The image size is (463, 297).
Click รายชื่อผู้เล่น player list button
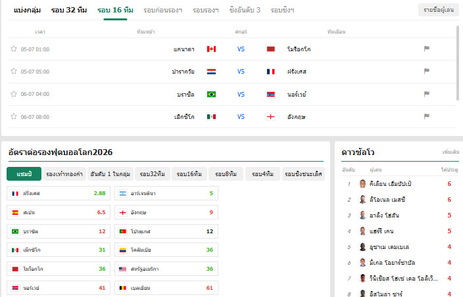coord(439,10)
